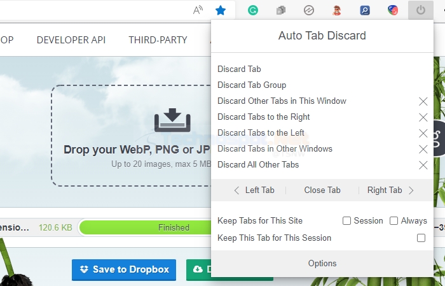
Task: Click the Save to Dropbox button
Action: point(124,269)
